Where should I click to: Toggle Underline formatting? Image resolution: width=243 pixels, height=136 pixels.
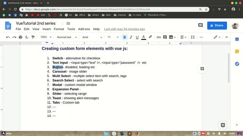coord(137,37)
